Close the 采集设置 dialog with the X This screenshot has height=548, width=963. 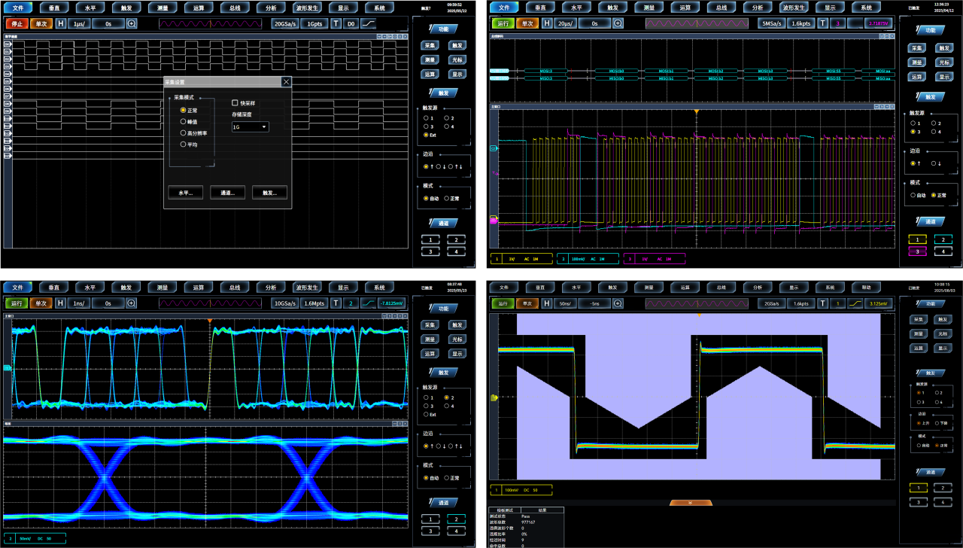click(x=286, y=81)
